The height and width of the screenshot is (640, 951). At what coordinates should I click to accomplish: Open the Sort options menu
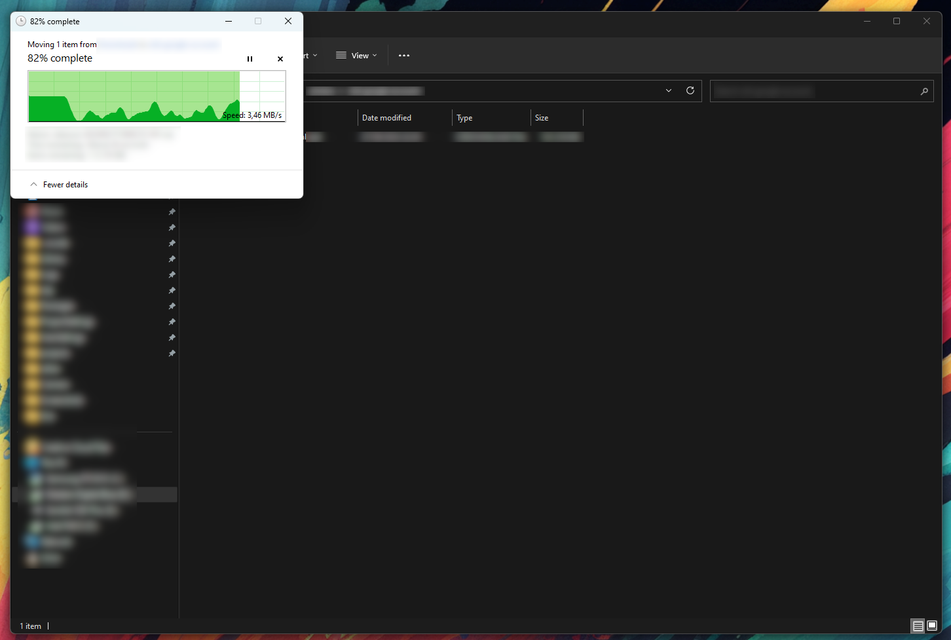click(x=308, y=55)
